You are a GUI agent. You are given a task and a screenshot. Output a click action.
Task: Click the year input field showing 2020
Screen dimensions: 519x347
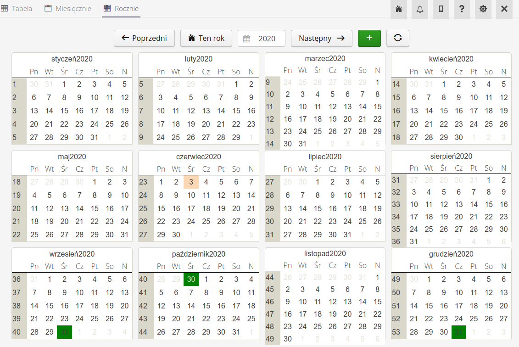point(269,39)
